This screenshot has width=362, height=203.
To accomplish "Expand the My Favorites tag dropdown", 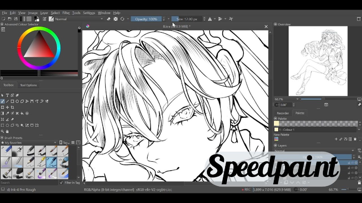I will [29, 143].
